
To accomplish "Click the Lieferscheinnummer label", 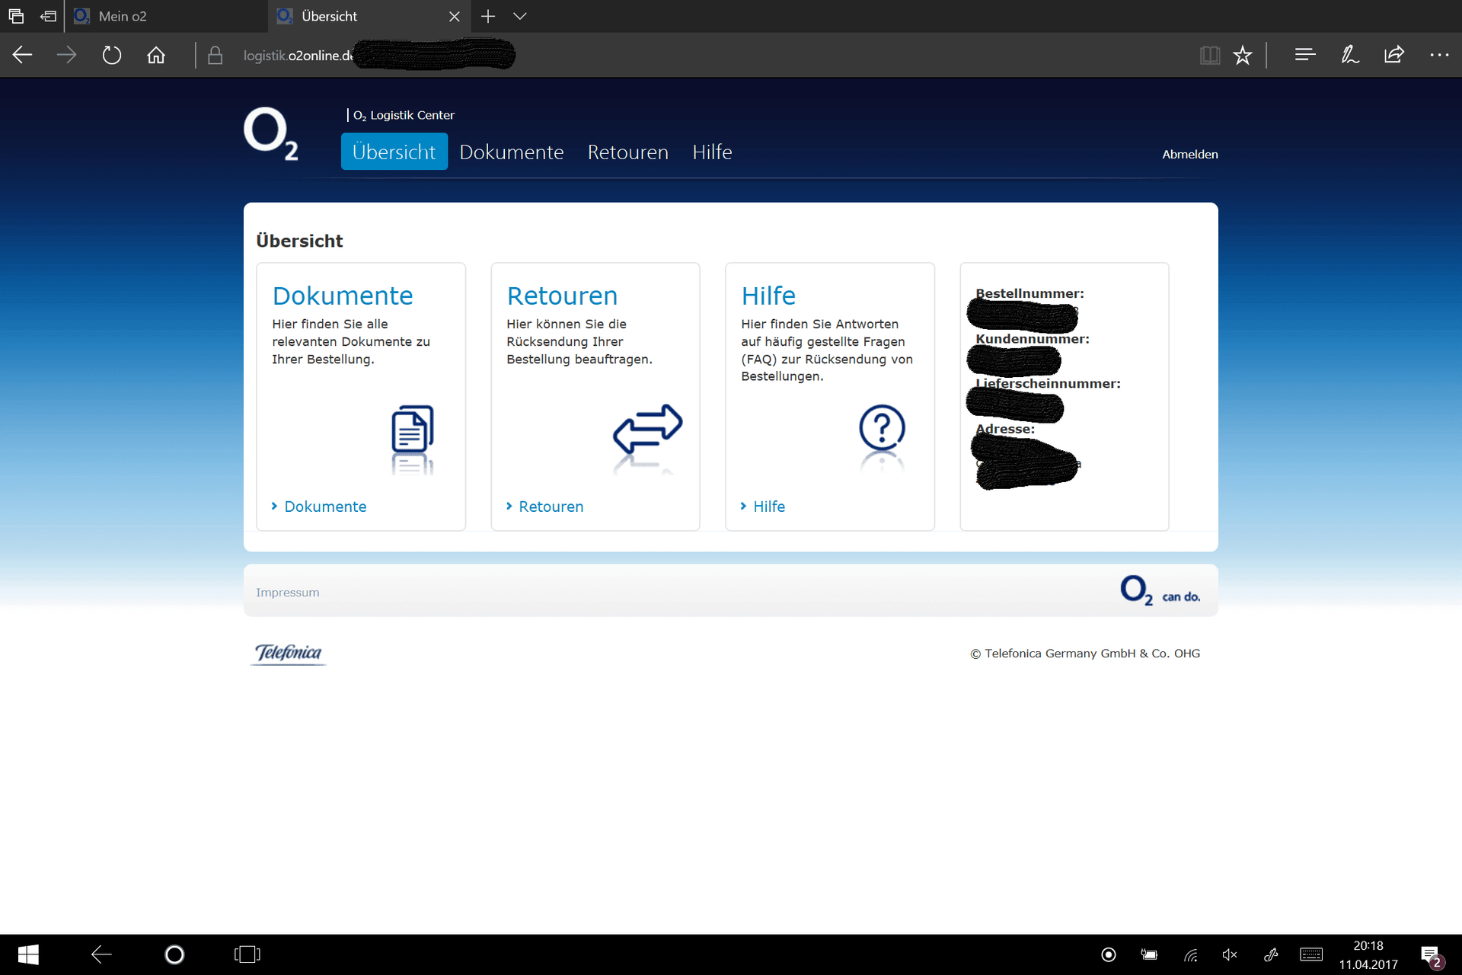I will pyautogui.click(x=1048, y=383).
